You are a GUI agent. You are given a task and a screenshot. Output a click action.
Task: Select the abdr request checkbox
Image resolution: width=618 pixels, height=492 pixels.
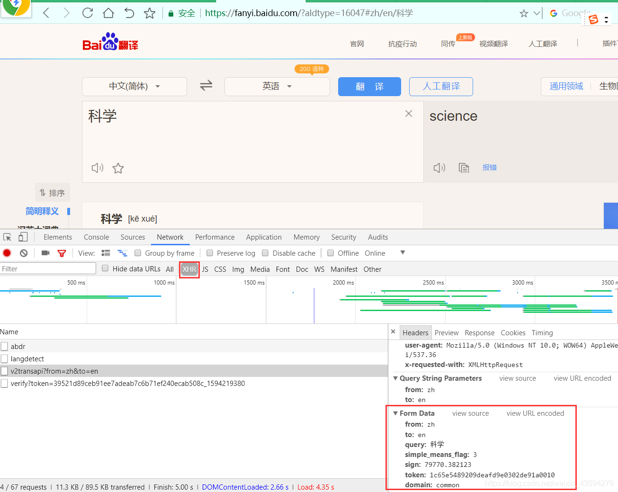[x=4, y=346]
